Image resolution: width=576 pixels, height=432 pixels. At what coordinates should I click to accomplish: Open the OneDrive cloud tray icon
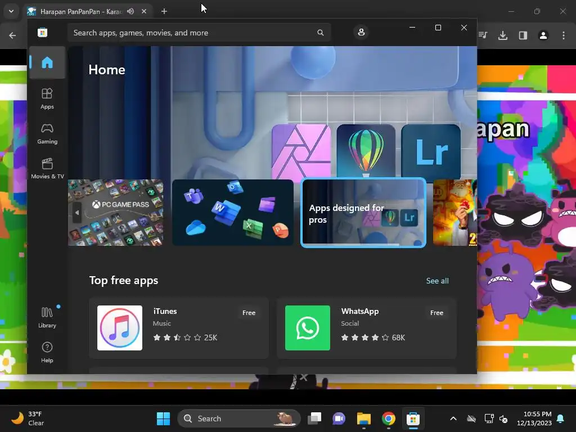[x=471, y=418]
